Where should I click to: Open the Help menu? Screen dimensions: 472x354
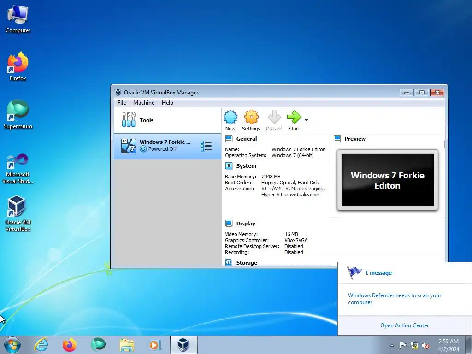[167, 103]
